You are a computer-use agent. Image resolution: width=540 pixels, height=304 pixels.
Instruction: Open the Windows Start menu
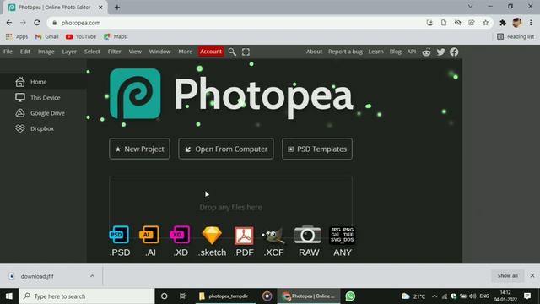coord(9,296)
